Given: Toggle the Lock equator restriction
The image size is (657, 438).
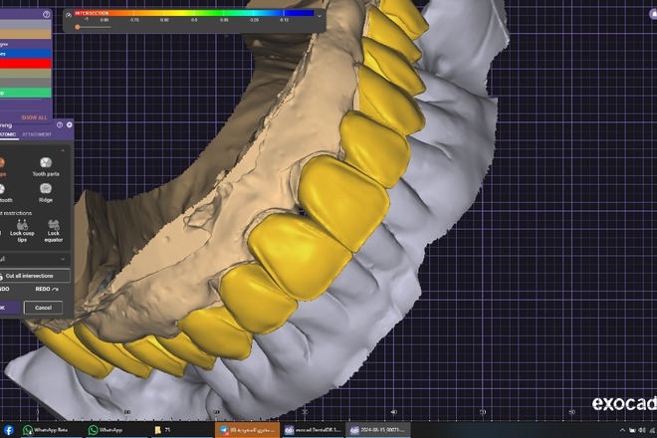Looking at the screenshot, I should click(53, 227).
